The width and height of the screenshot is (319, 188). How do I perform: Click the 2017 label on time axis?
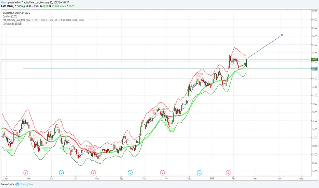pyautogui.click(x=212, y=179)
